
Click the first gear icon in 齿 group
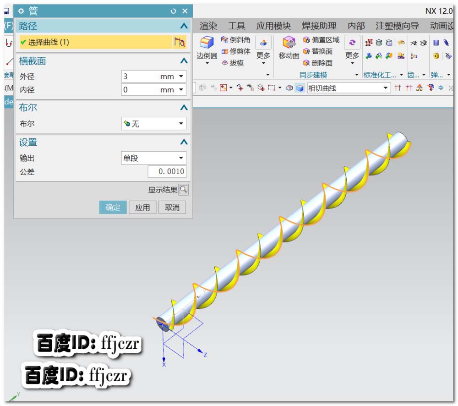pyautogui.click(x=413, y=43)
